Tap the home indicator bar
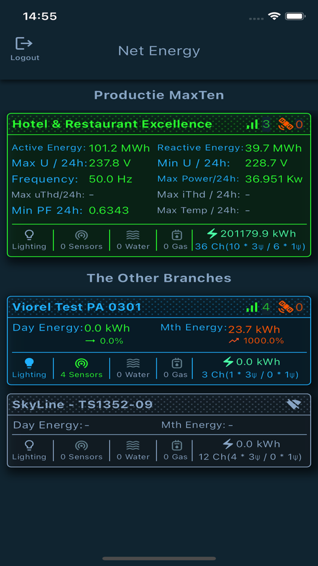 [x=159, y=558]
